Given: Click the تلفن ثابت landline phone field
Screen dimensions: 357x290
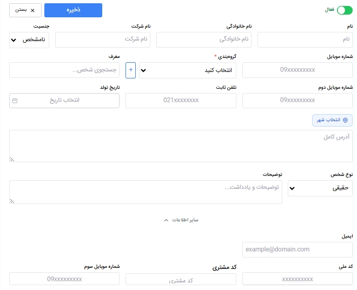Looking at the screenshot, I should click(x=181, y=101).
